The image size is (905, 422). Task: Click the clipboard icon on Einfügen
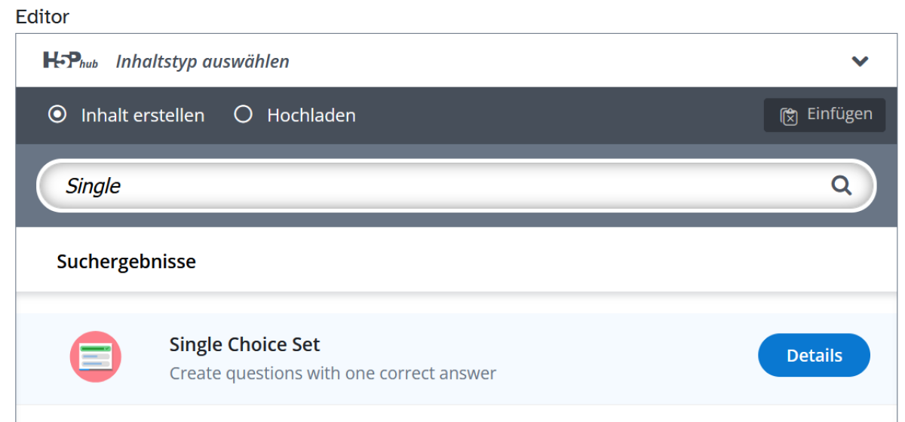788,116
